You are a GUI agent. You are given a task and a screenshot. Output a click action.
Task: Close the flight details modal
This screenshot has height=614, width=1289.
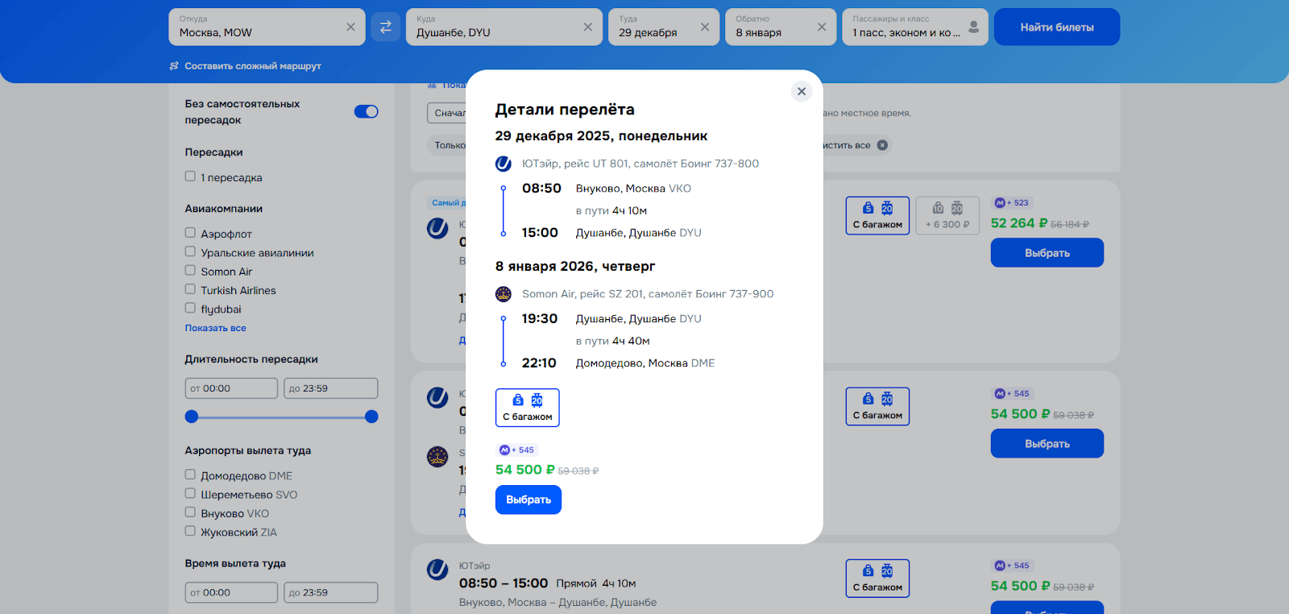(801, 91)
